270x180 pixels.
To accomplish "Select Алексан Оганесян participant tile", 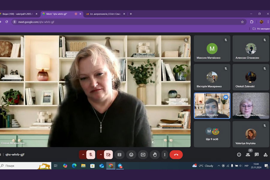I will 251,49.
